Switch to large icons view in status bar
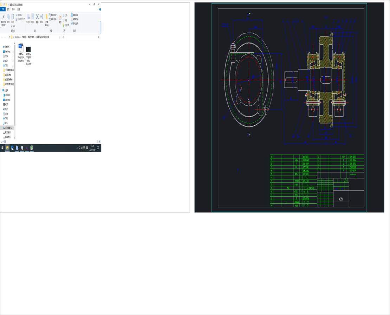The height and width of the screenshot is (315, 390). coord(100,142)
